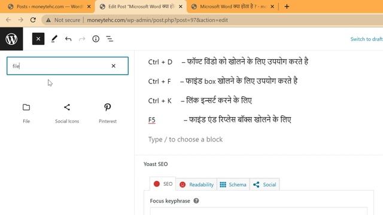Open a new browser tab
The height and width of the screenshot is (215, 383).
pos(287,7)
